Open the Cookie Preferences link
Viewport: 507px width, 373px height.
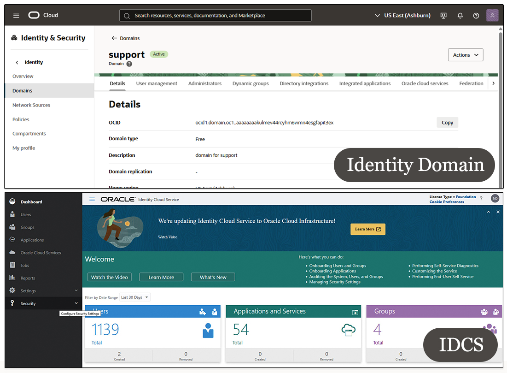coord(447,202)
